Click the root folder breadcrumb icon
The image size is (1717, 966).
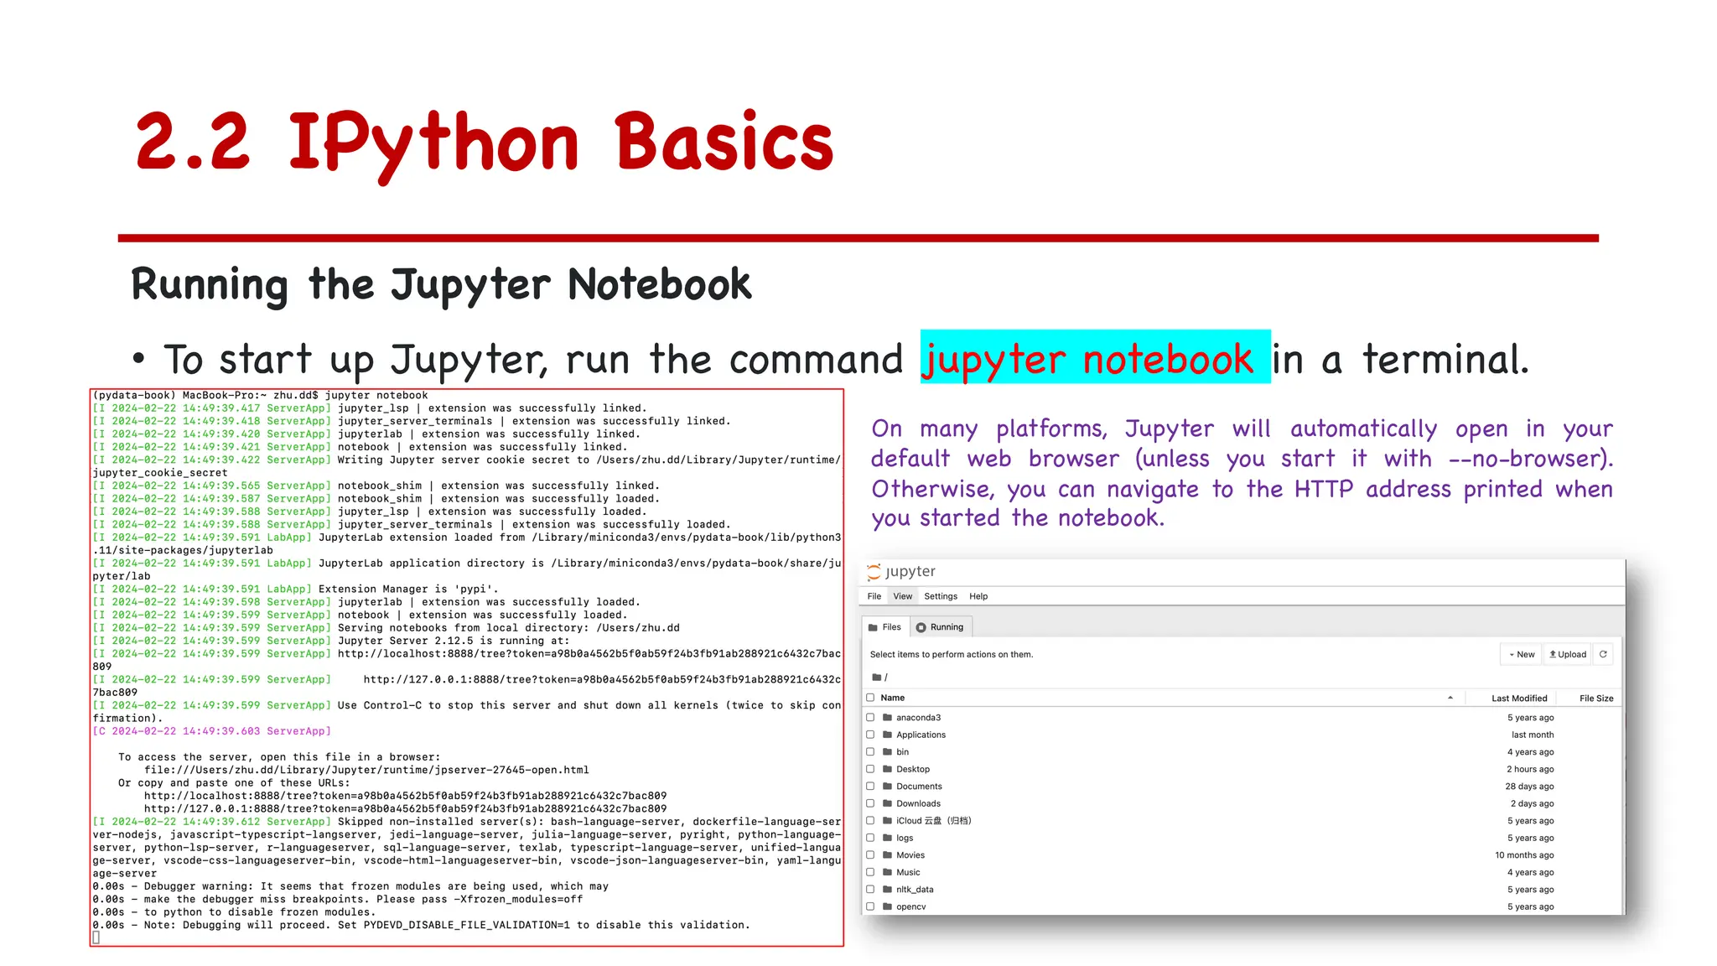click(x=876, y=677)
